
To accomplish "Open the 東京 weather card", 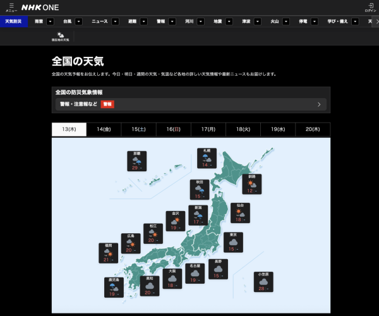I will [233, 242].
